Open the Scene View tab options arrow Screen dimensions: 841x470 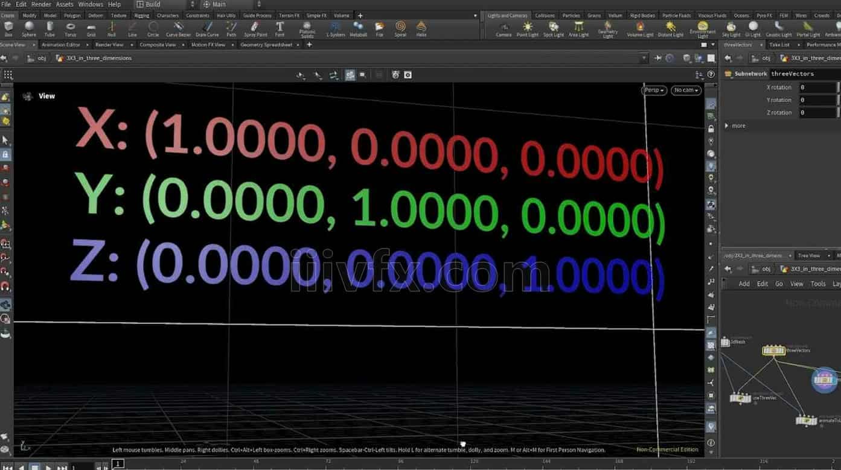33,45
